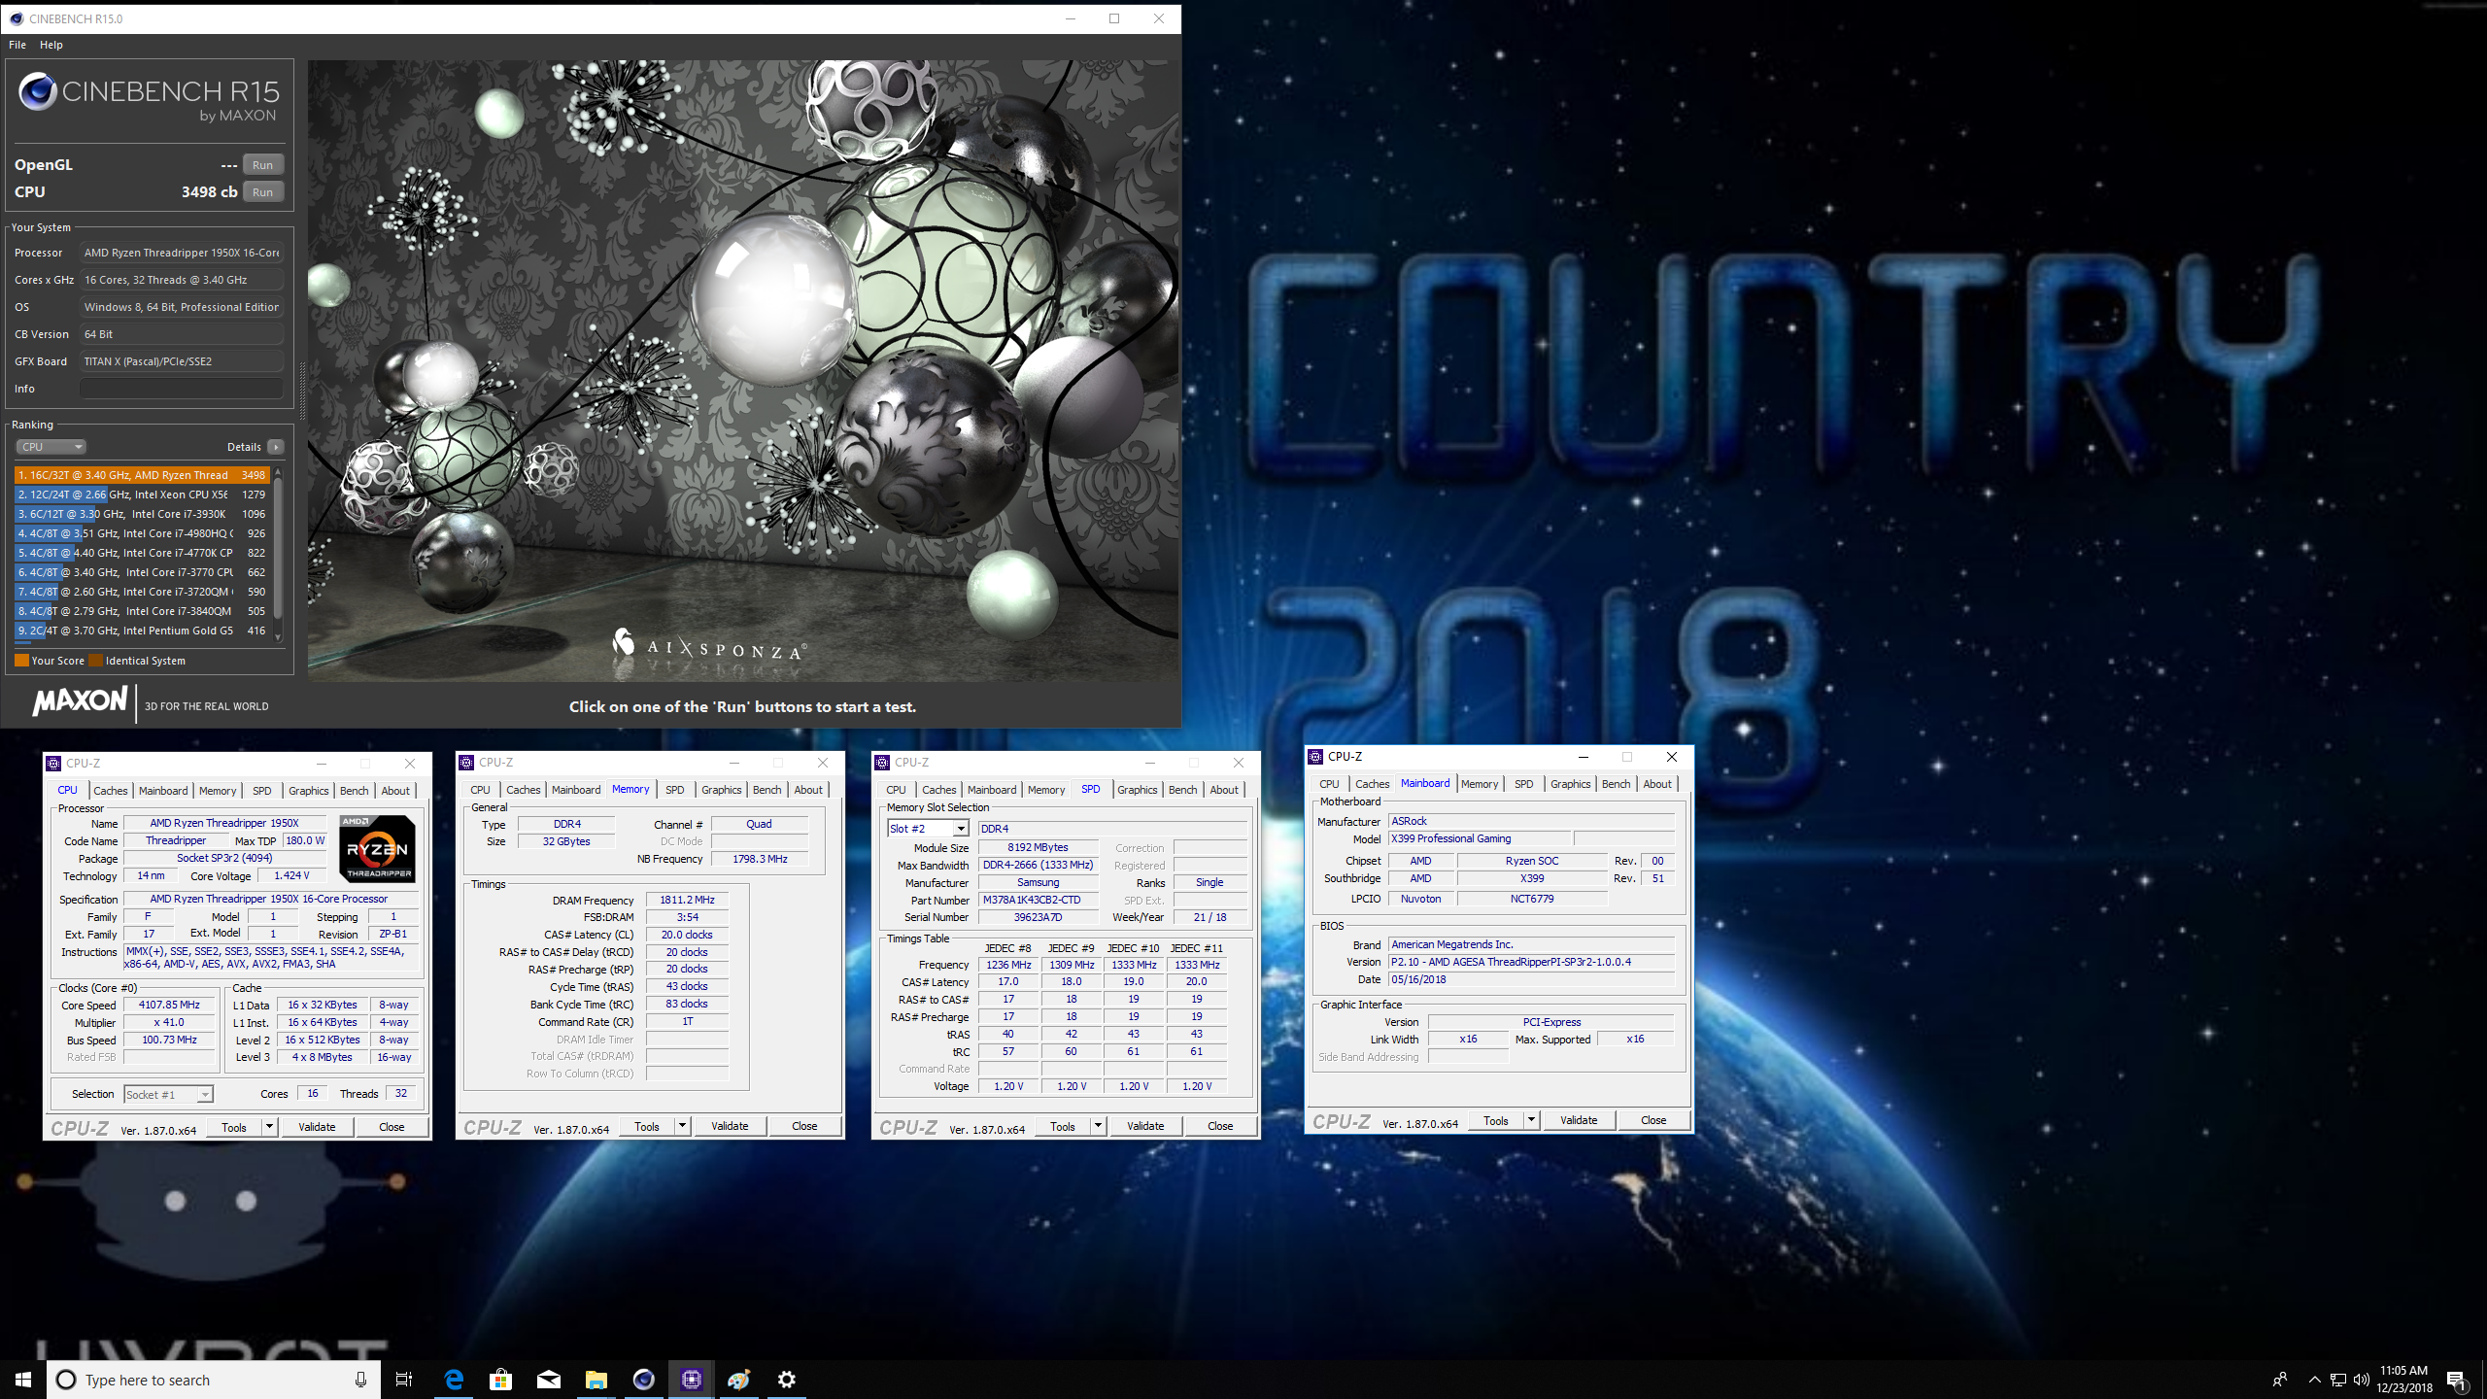The height and width of the screenshot is (1399, 2487).
Task: Open the volume tray icon
Action: 2362,1381
